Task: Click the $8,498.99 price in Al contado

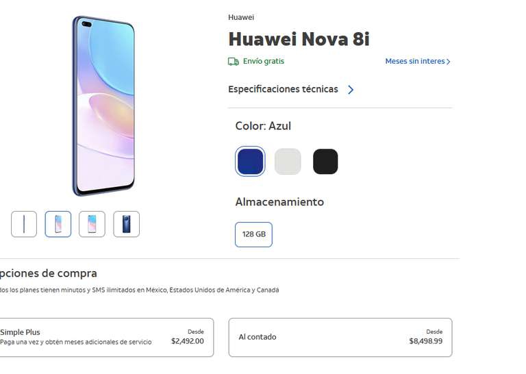Action: pyautogui.click(x=426, y=342)
